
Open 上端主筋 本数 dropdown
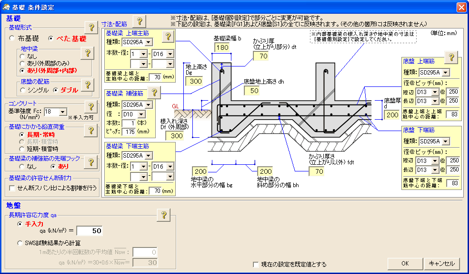[144, 54]
